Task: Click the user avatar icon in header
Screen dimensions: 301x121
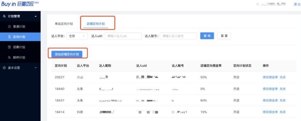Action: [x=258, y=4]
